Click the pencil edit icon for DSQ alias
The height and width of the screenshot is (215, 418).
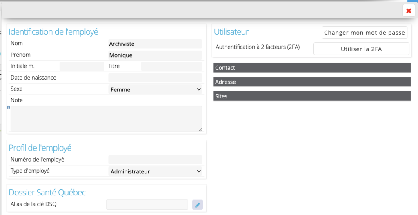coord(198,205)
